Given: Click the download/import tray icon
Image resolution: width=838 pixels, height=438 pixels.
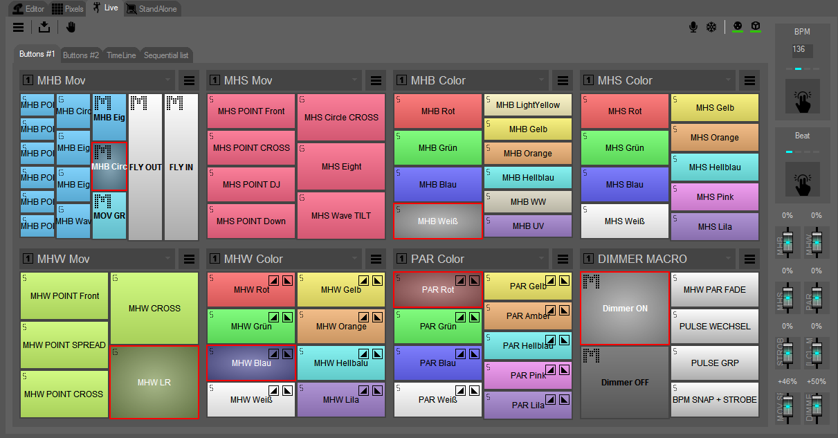Looking at the screenshot, I should coord(44,27).
